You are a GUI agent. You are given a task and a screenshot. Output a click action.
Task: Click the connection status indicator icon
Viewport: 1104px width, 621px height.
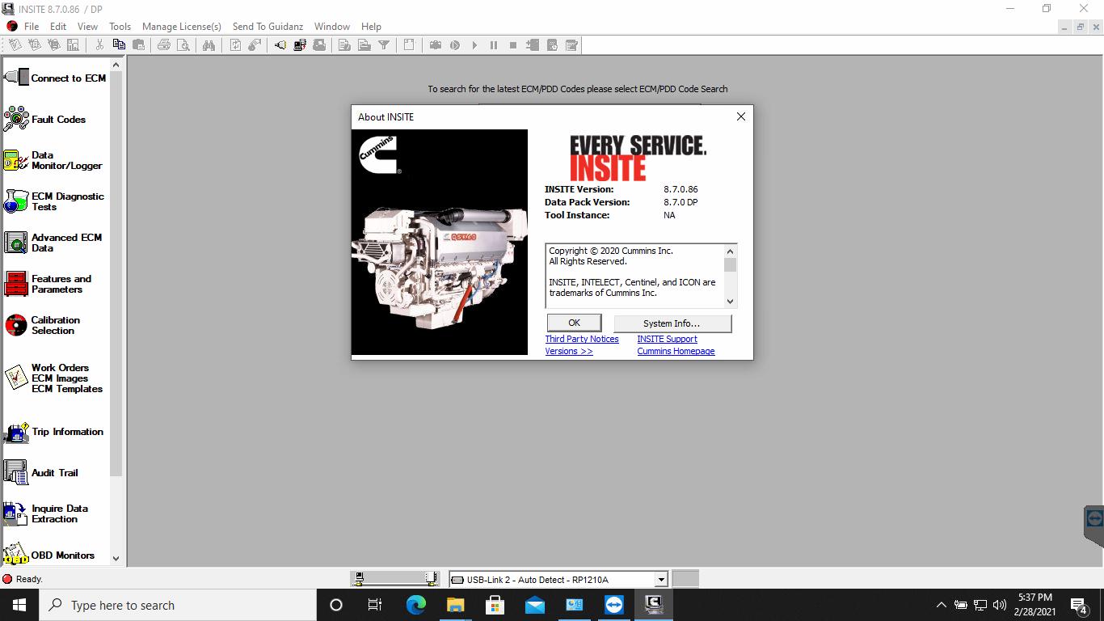point(7,579)
